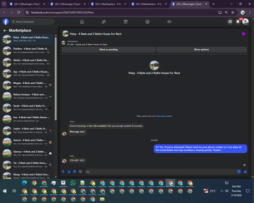Open the Akisha conversation
254x203 pixels.
tap(27, 62)
